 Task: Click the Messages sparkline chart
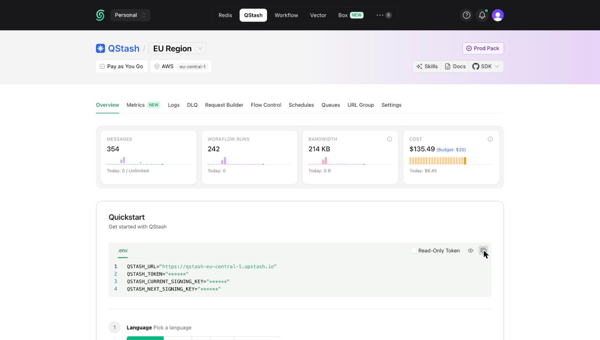point(148,161)
